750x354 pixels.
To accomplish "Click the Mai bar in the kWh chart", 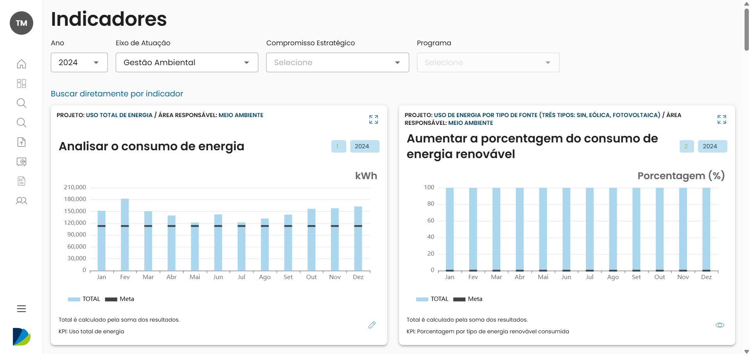I will (195, 247).
